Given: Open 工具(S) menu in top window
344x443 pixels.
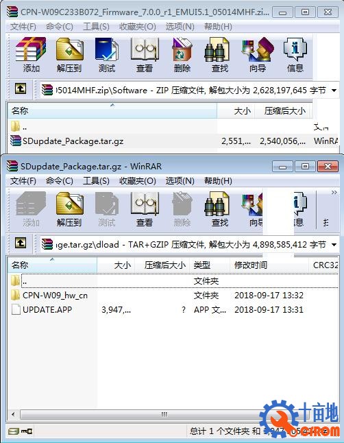Looking at the screenshot, I should tap(96, 27).
